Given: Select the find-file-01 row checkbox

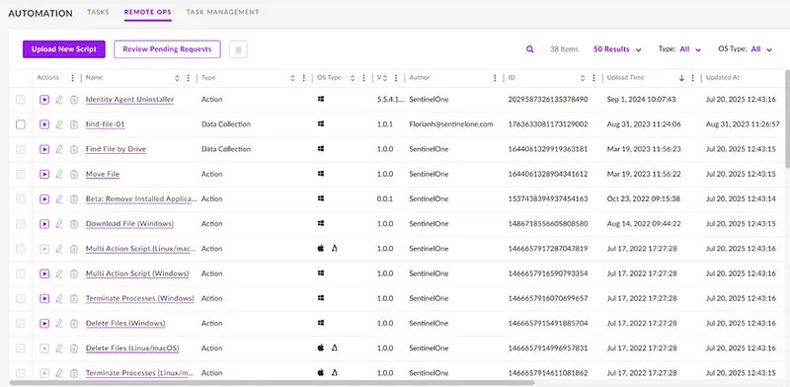Looking at the screenshot, I should (x=20, y=124).
